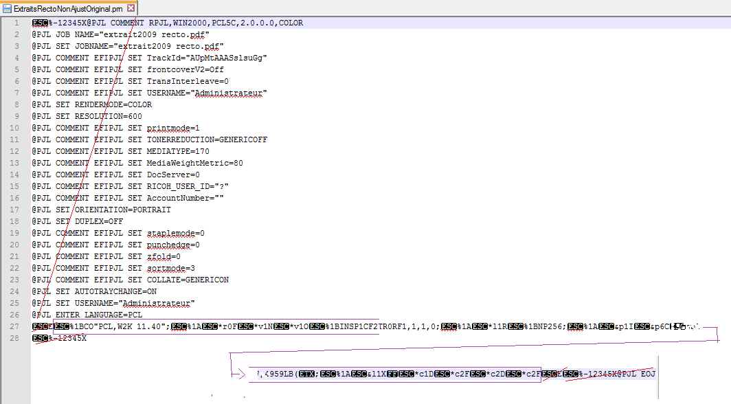Click the save-state disk icon on the file tab

[8, 8]
